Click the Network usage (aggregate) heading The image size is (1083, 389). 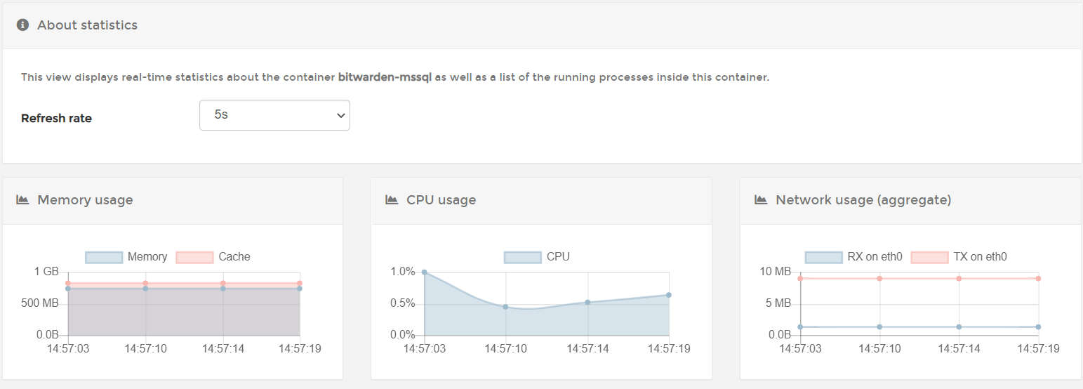pos(863,200)
